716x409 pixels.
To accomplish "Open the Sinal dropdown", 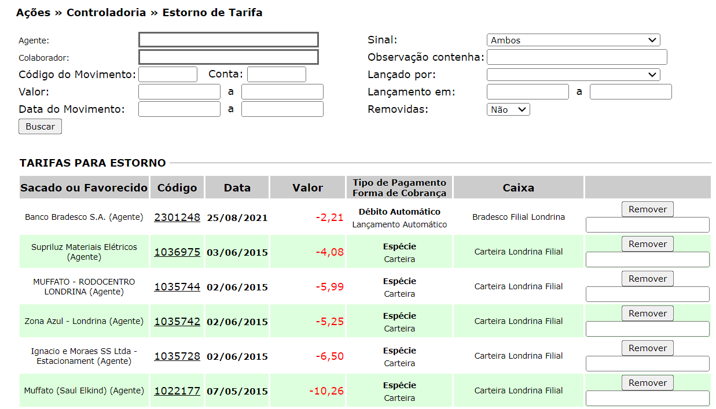I will tap(573, 40).
